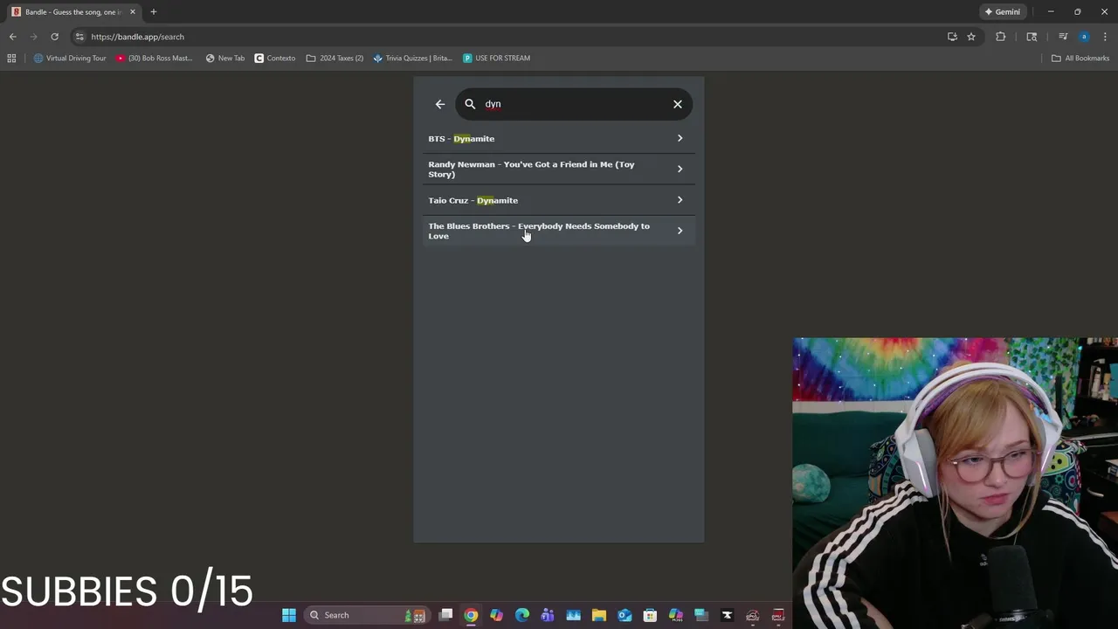Open Virtual Driving Tour bookmark
Image resolution: width=1118 pixels, height=629 pixels.
point(70,59)
